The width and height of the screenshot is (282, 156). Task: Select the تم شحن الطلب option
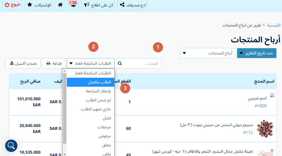pos(91,100)
